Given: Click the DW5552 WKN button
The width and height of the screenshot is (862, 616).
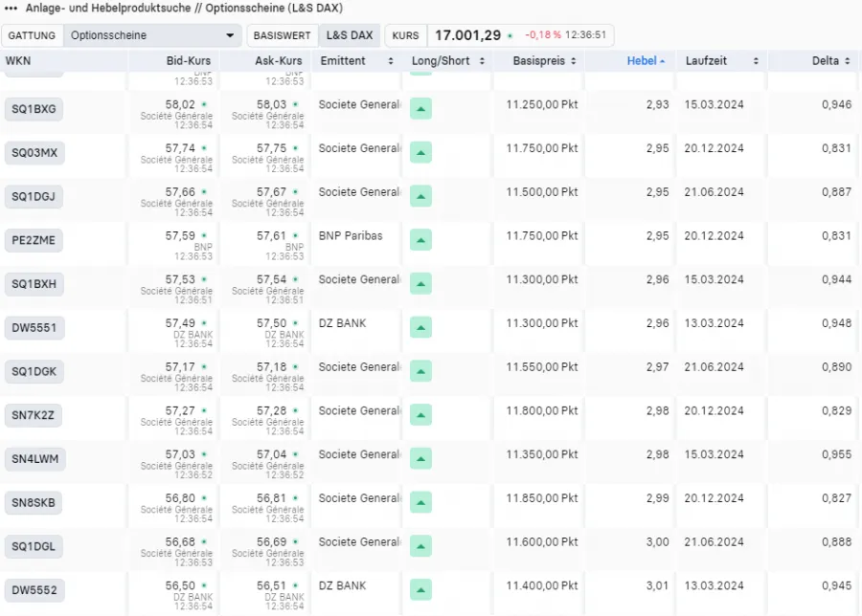Looking at the screenshot, I should [x=34, y=590].
